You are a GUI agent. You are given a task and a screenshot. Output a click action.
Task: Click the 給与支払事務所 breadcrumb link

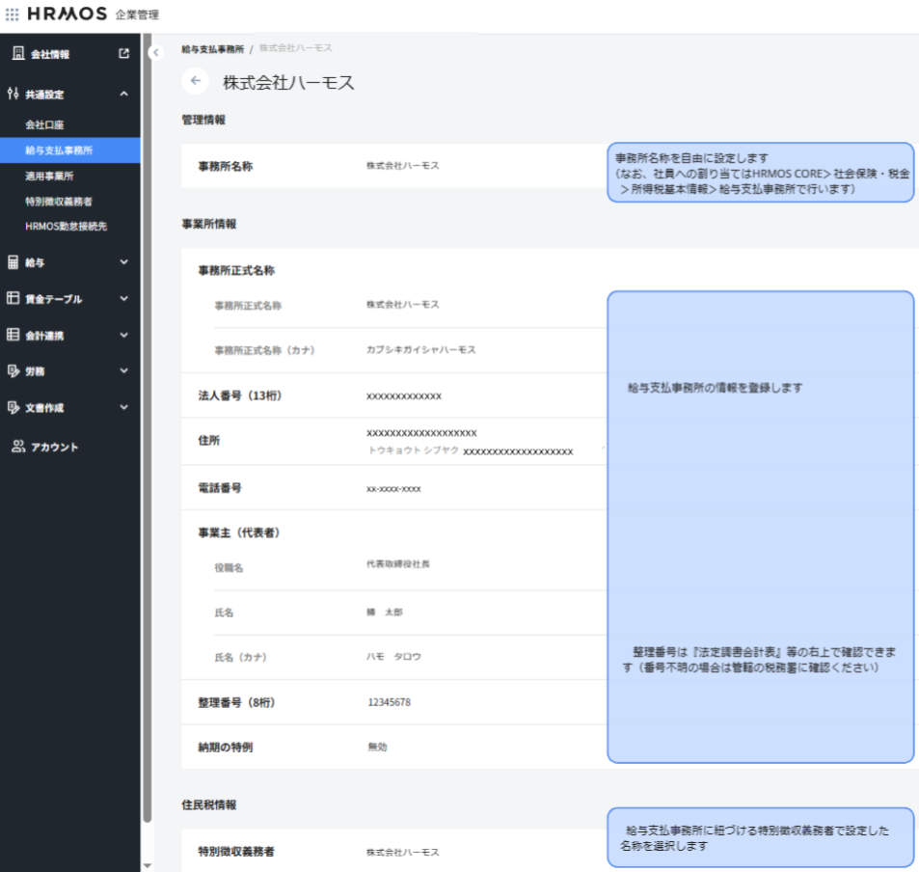point(212,48)
